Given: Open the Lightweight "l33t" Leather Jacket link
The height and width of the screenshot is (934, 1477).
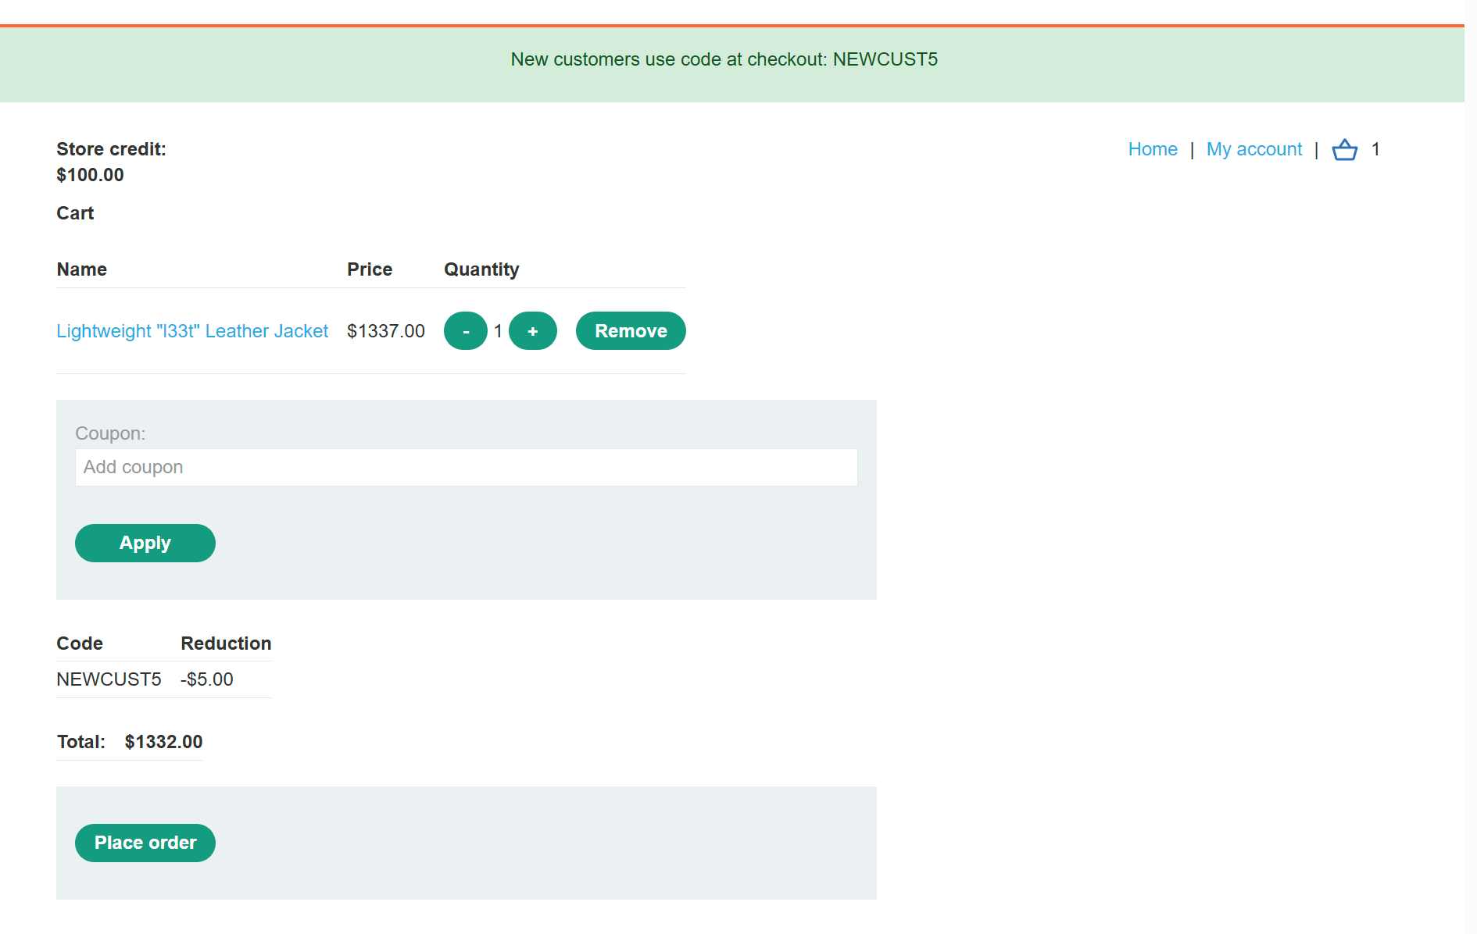Looking at the screenshot, I should pos(192,331).
